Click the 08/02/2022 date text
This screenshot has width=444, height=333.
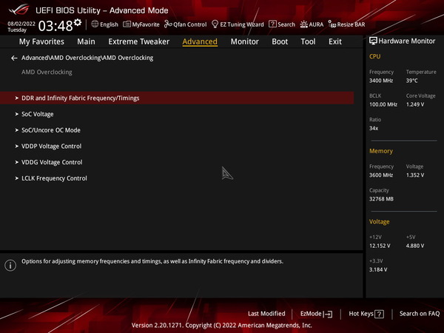coord(21,24)
